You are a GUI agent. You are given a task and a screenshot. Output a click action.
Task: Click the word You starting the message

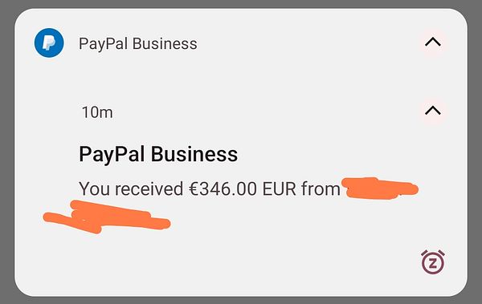click(94, 188)
